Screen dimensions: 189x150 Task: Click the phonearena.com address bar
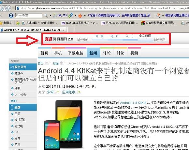tap(102, 8)
